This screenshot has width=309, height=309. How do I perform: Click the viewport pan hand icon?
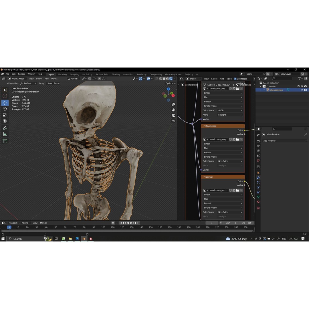point(173,110)
